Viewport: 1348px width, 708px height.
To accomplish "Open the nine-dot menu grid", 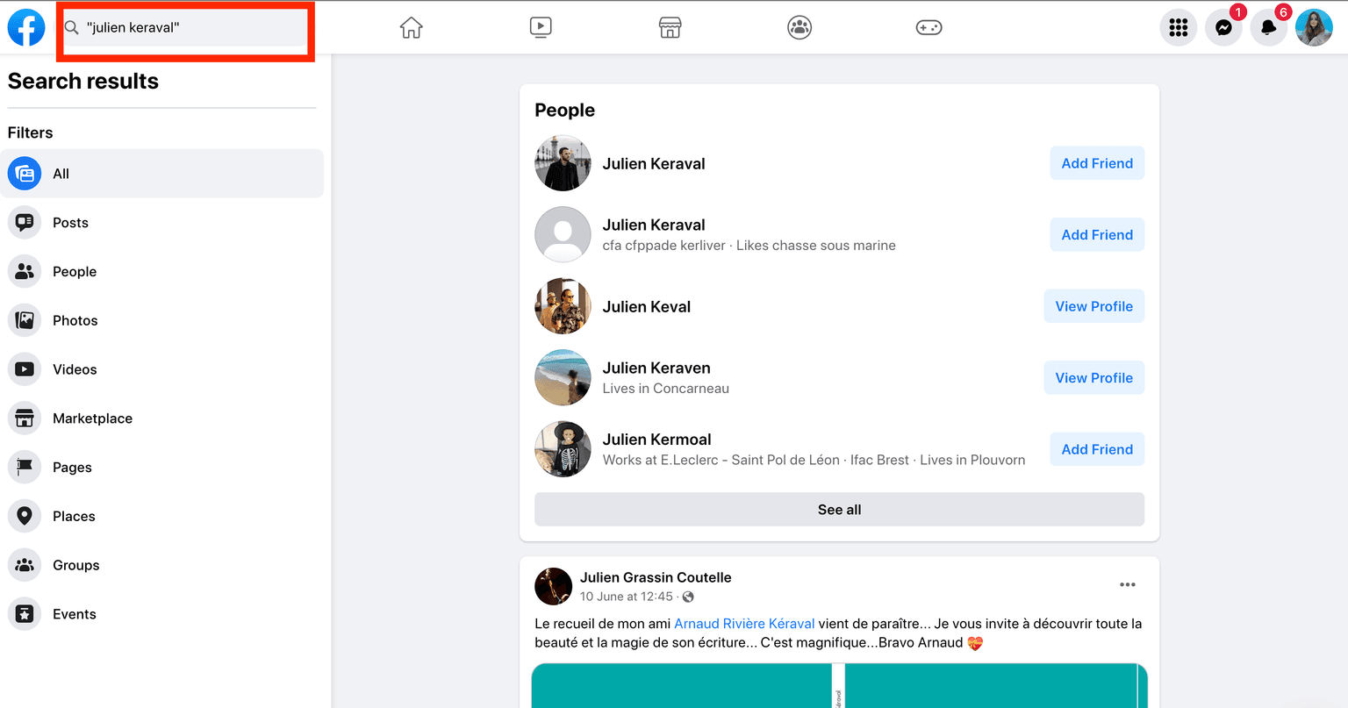I will tap(1179, 28).
